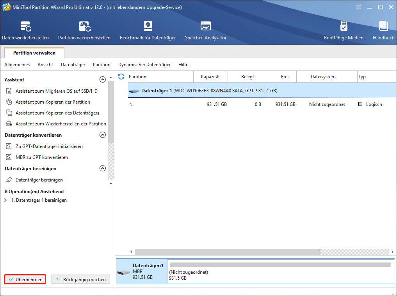Apply changes with Übernehmen
The image size is (397, 296).
coord(25,279)
